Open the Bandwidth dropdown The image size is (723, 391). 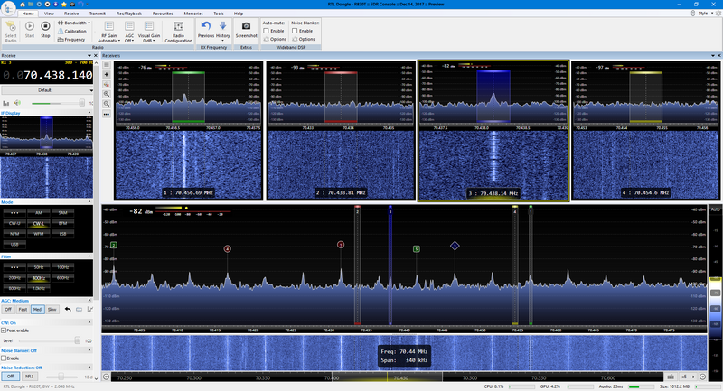tap(74, 23)
